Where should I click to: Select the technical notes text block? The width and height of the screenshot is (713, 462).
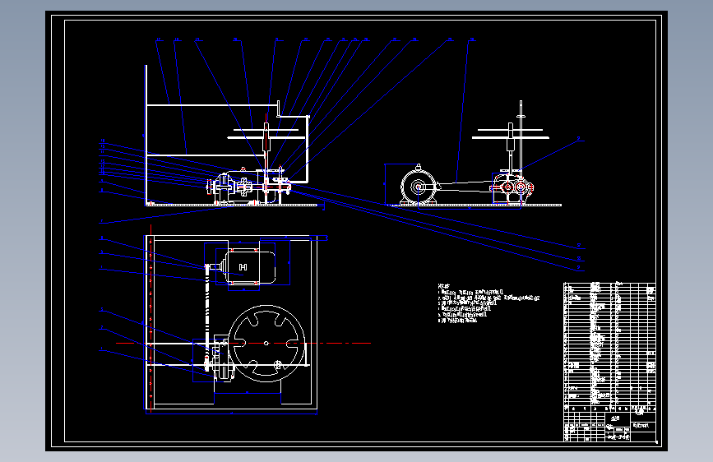(488, 303)
